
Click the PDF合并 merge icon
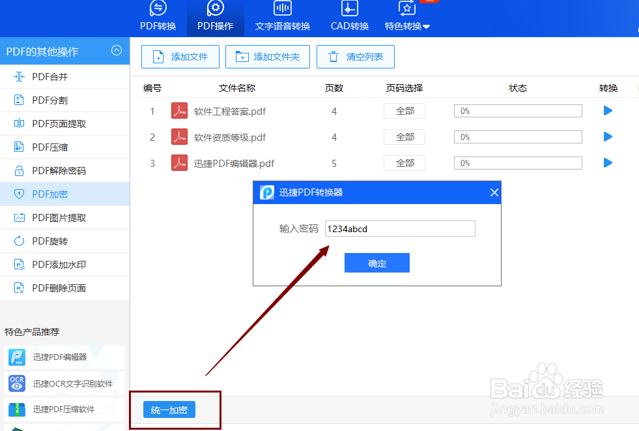[x=19, y=77]
